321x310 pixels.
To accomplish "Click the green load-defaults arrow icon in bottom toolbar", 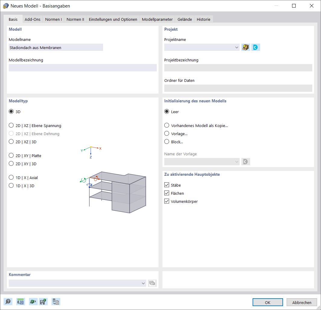I will 33,302.
